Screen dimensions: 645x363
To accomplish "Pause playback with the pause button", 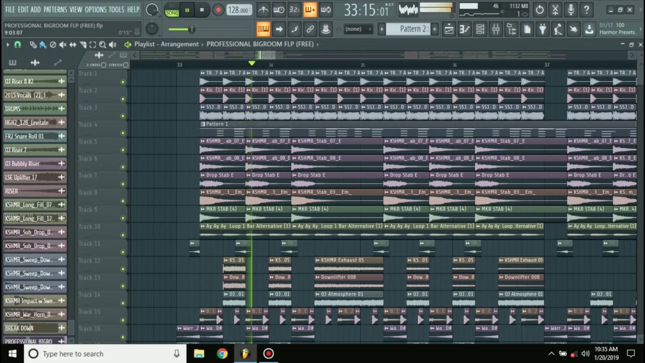I will [x=187, y=10].
